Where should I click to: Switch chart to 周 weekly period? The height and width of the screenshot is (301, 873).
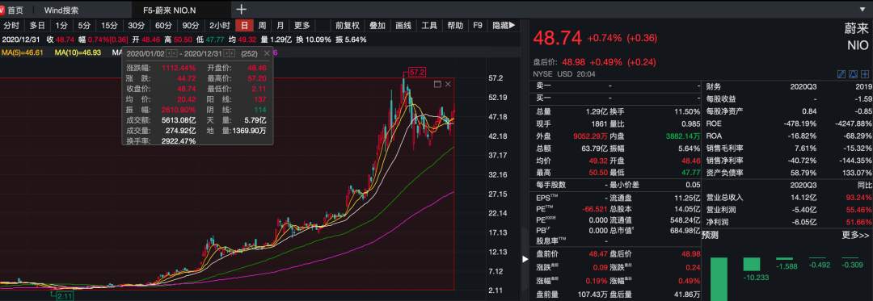coord(262,26)
